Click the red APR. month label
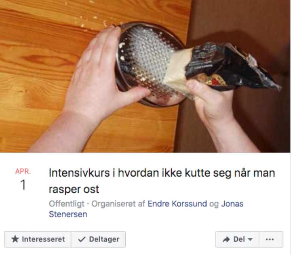Screen dimensions: 291x255 click(23, 171)
